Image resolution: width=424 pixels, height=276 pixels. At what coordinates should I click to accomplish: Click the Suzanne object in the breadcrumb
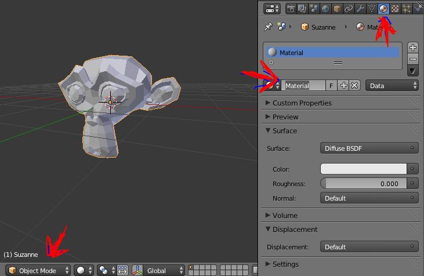tap(318, 27)
